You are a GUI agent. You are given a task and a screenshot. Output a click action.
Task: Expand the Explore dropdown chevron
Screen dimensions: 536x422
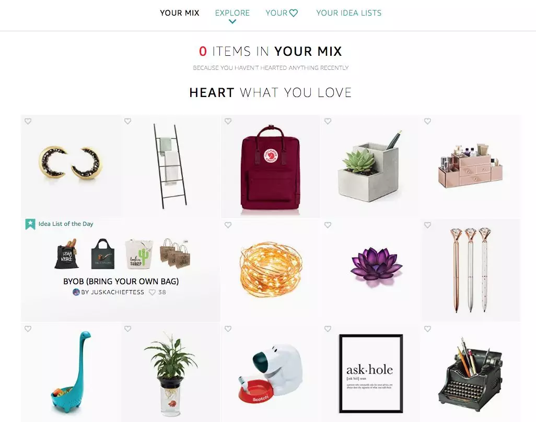232,21
